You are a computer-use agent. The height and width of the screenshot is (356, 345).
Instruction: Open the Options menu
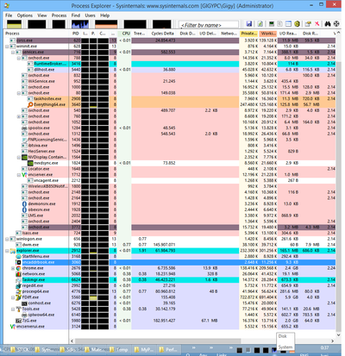[x=25, y=16]
